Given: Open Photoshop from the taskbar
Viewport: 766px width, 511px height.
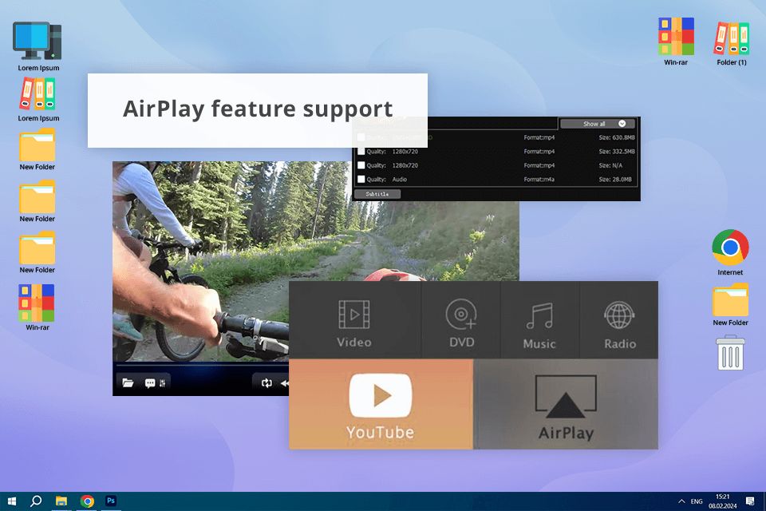Looking at the screenshot, I should coord(111,501).
